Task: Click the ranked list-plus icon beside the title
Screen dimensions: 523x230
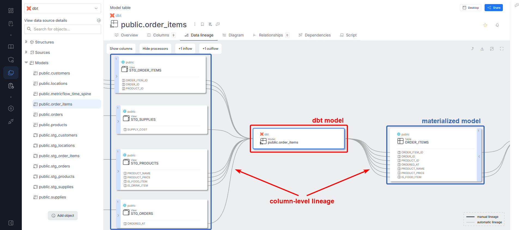Action: [210, 24]
